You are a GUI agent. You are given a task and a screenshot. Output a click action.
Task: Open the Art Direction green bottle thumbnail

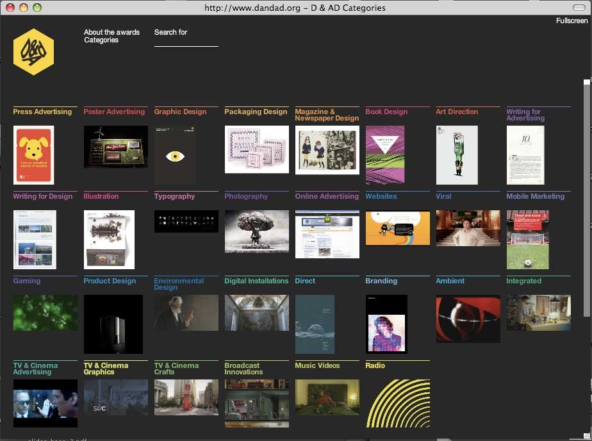457,154
